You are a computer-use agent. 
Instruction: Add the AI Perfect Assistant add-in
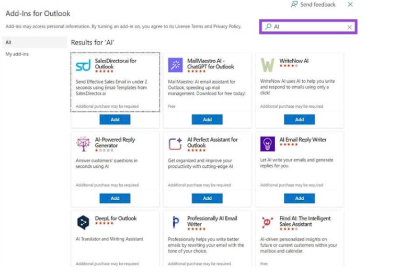pyautogui.click(x=207, y=198)
